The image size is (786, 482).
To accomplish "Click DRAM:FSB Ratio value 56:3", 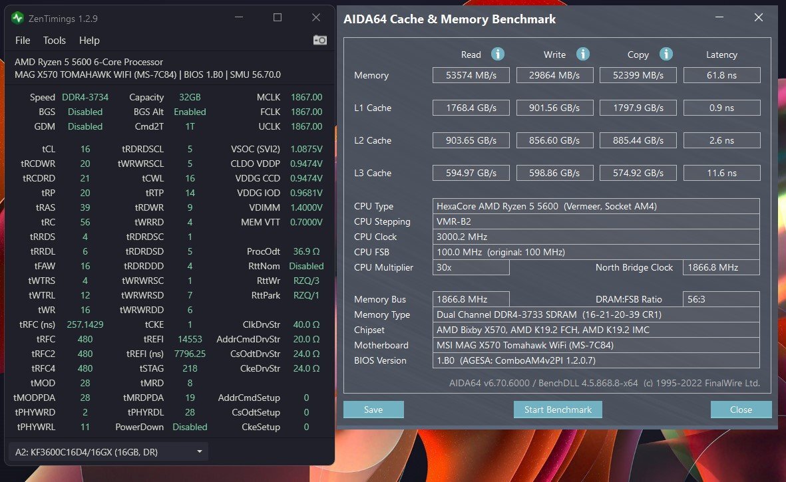I will pos(721,299).
